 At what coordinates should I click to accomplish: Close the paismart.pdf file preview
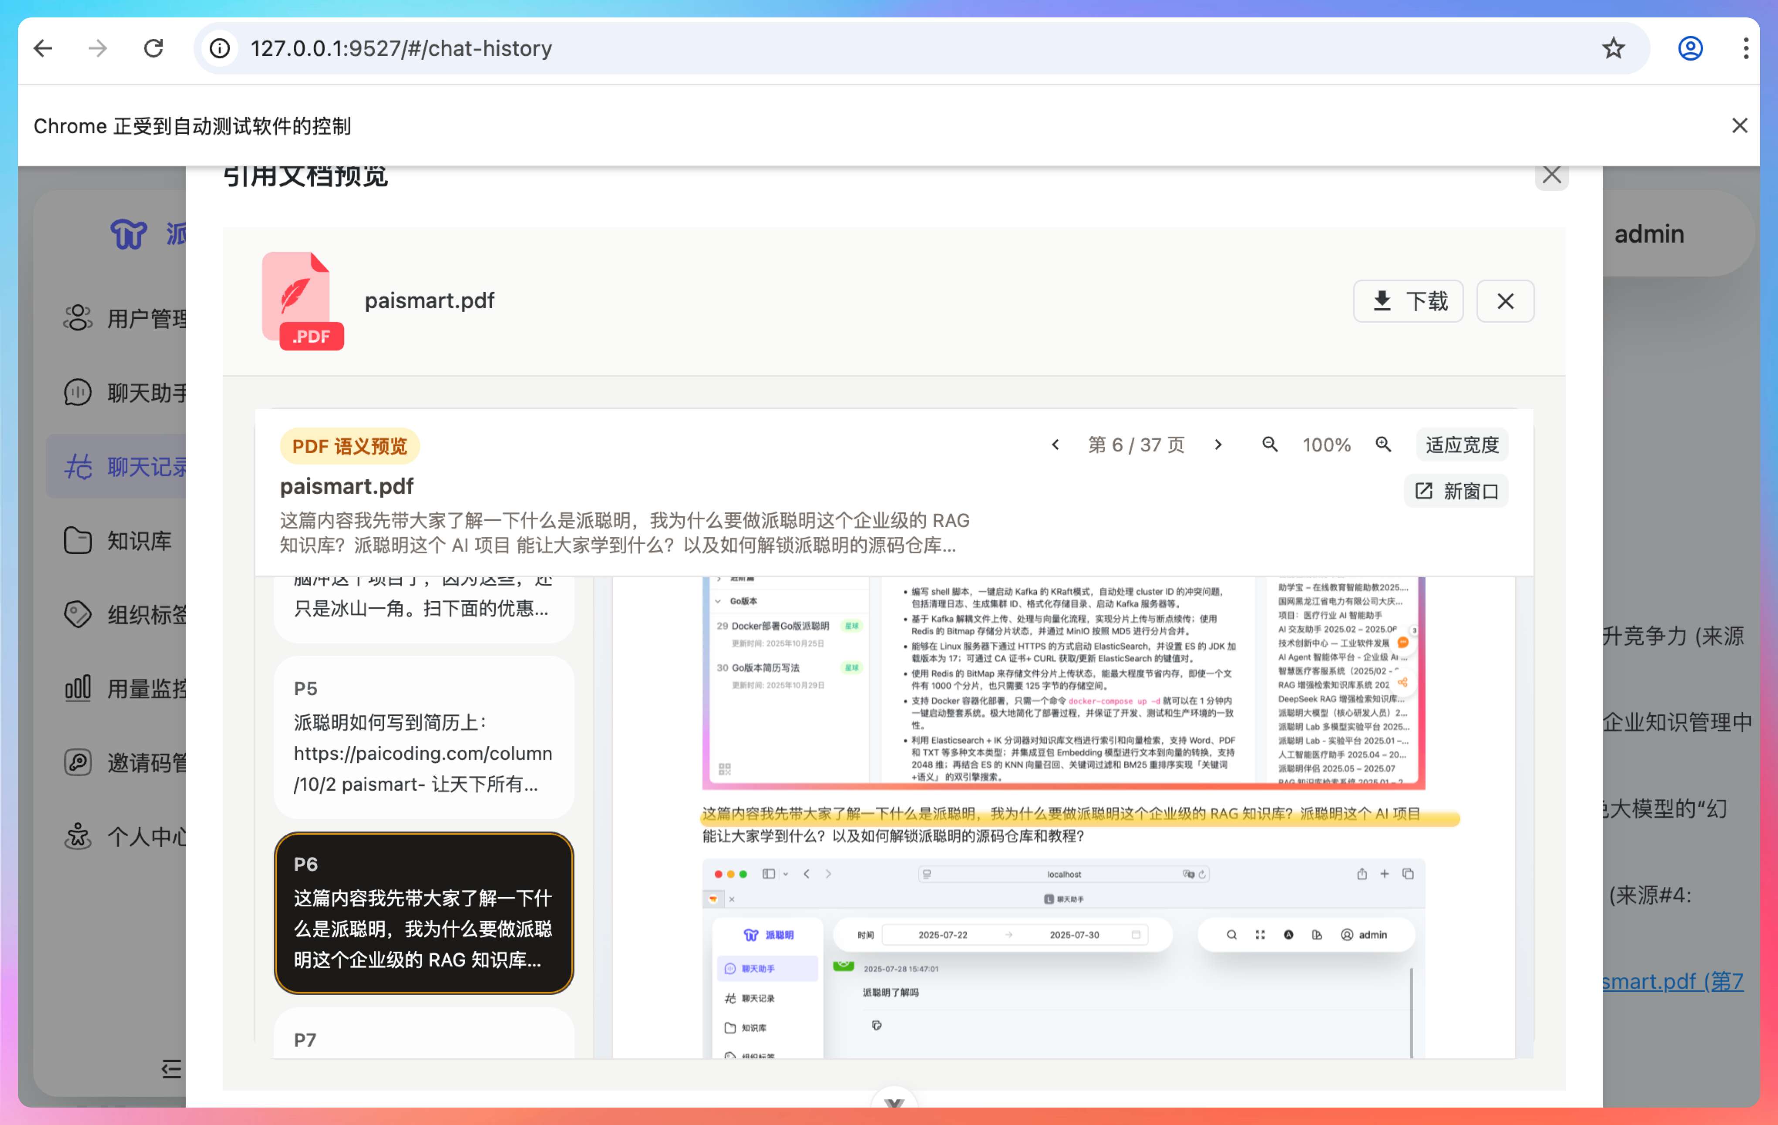(x=1505, y=301)
